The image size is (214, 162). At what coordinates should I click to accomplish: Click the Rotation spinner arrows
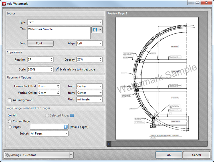[51, 59]
